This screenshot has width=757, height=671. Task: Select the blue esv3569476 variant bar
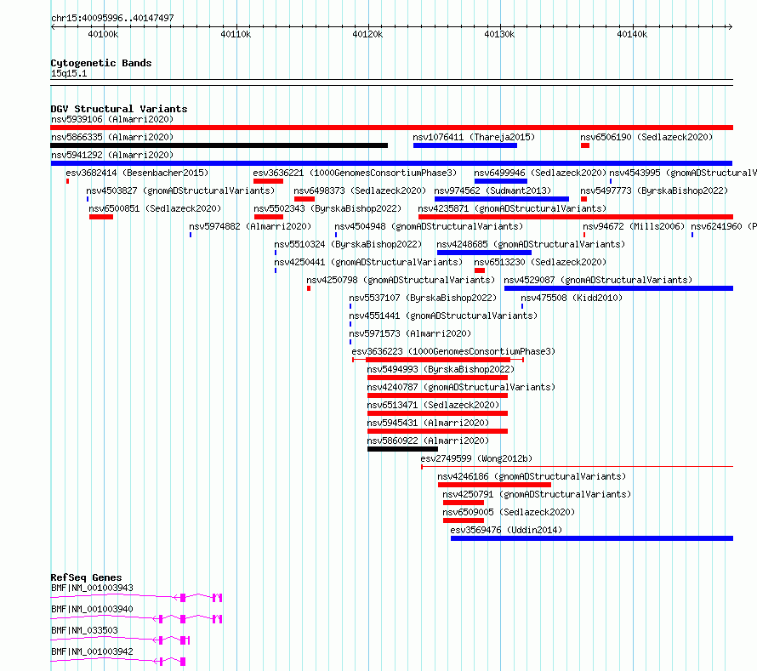click(592, 538)
